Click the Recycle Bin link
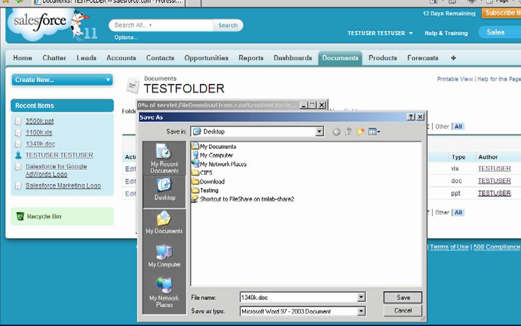 44,217
